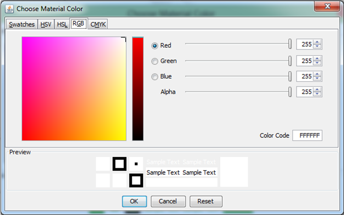Screen dimensions: 344x215
Task: Open the HSV tab
Action: 45,24
